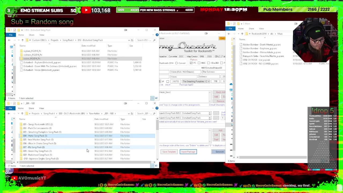
Task: Open recent locations dropdown in _001 - 100 window
Action: pos(18,114)
